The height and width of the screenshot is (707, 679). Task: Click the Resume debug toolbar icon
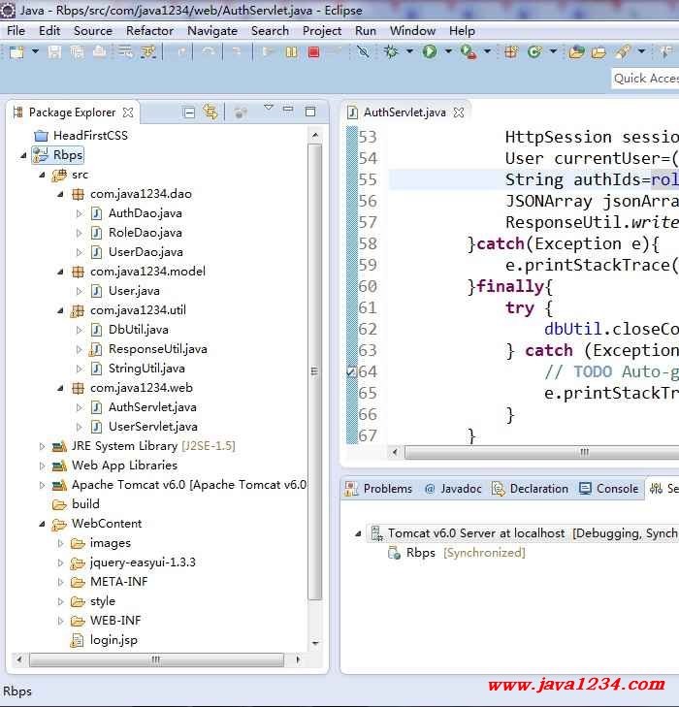[269, 52]
